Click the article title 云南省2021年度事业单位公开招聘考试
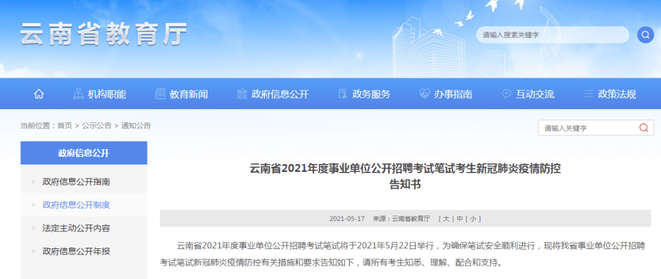 coord(405,177)
